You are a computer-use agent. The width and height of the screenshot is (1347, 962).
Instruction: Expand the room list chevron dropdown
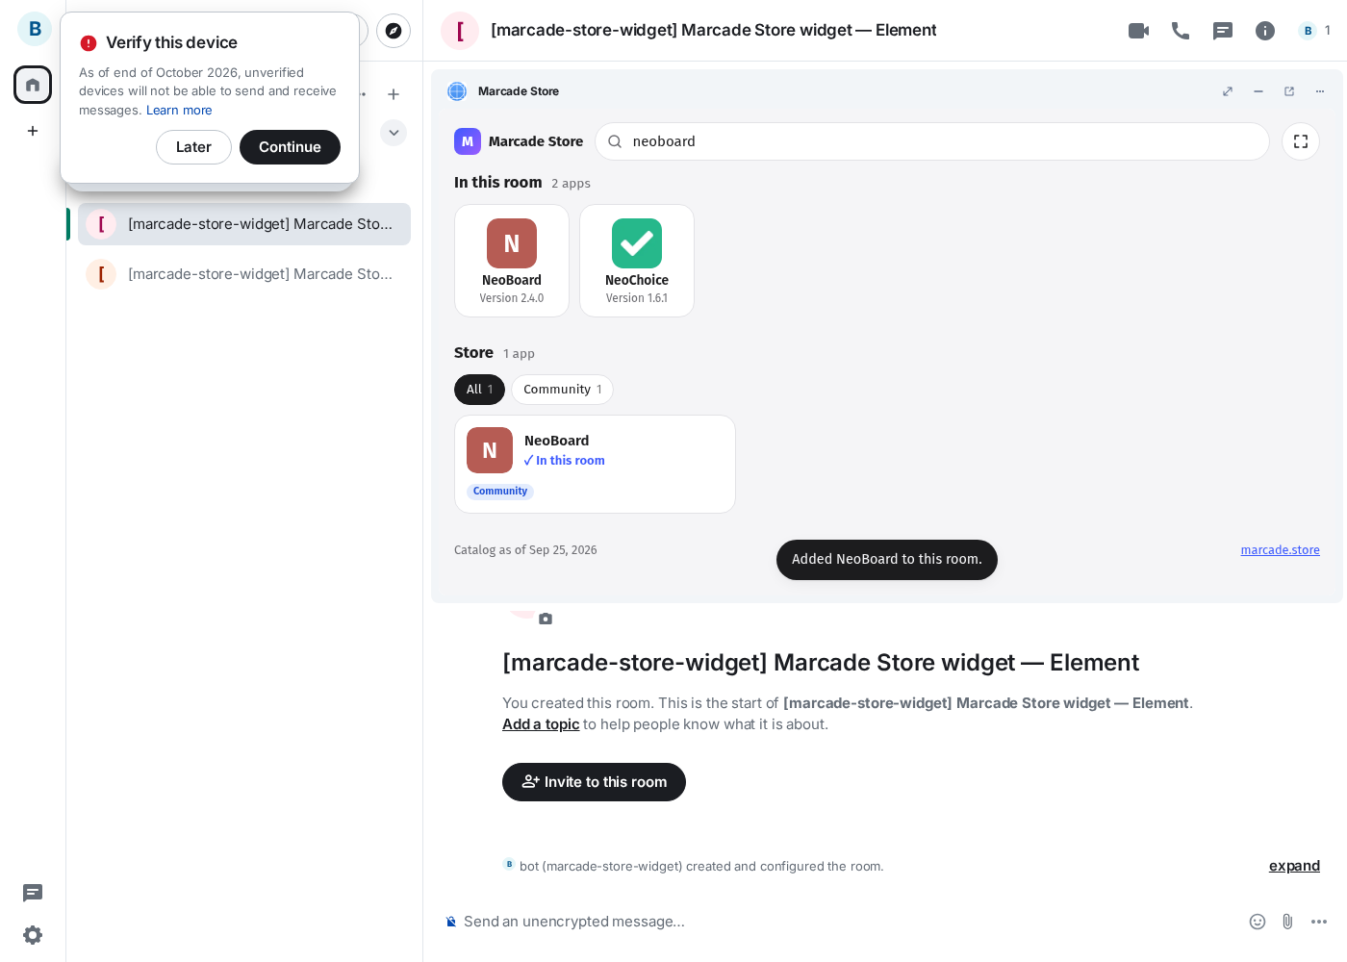pos(394,133)
